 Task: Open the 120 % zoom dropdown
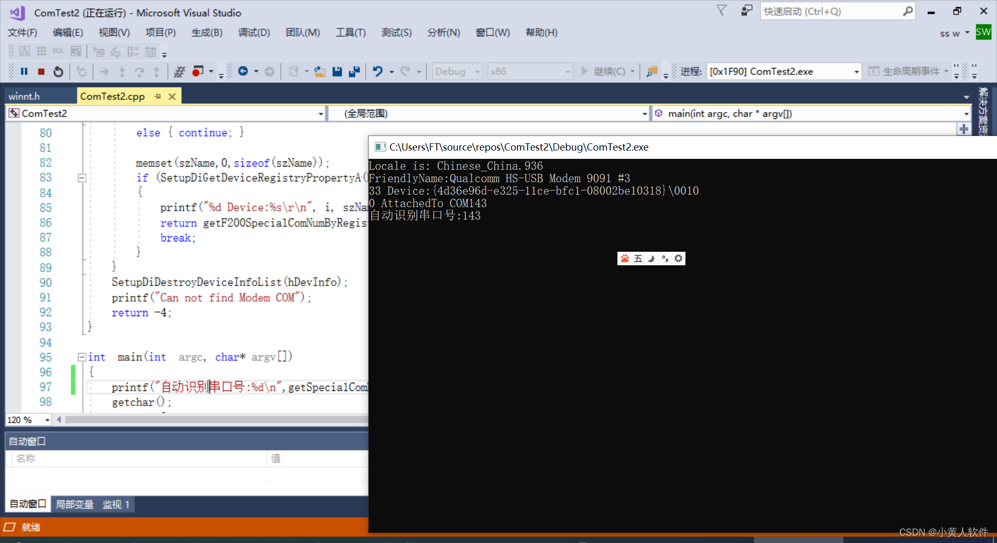[x=47, y=420]
